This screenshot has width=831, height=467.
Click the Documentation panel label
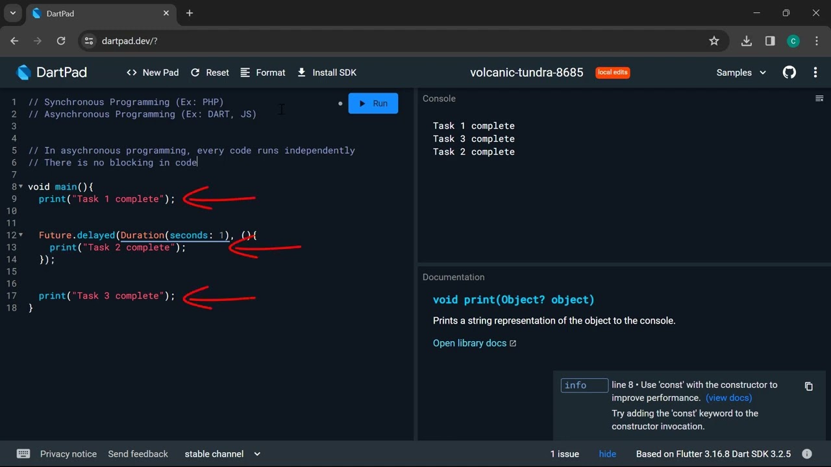click(x=453, y=277)
